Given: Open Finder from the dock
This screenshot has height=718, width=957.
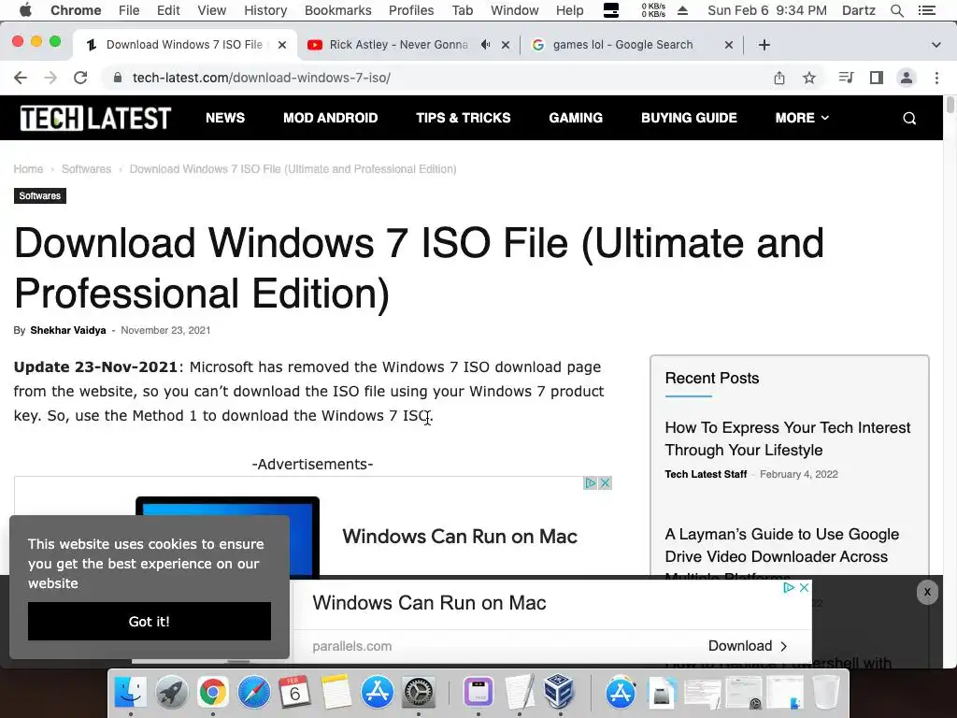Looking at the screenshot, I should [131, 693].
